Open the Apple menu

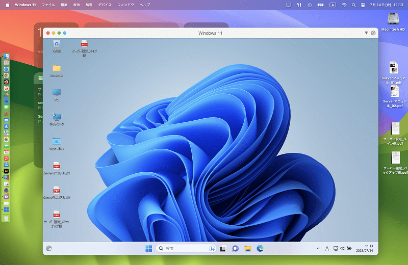(7, 5)
